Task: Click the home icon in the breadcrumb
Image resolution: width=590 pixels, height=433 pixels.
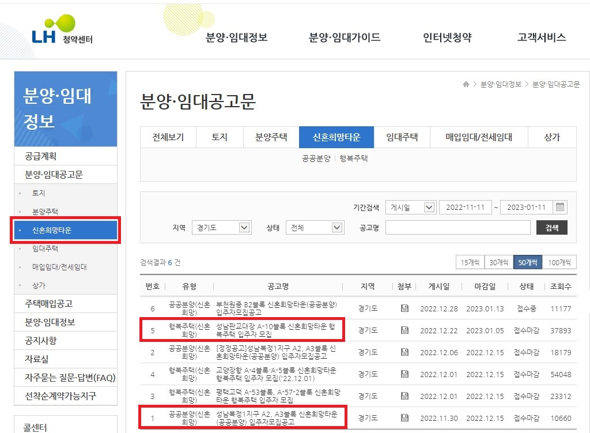Action: 466,84
